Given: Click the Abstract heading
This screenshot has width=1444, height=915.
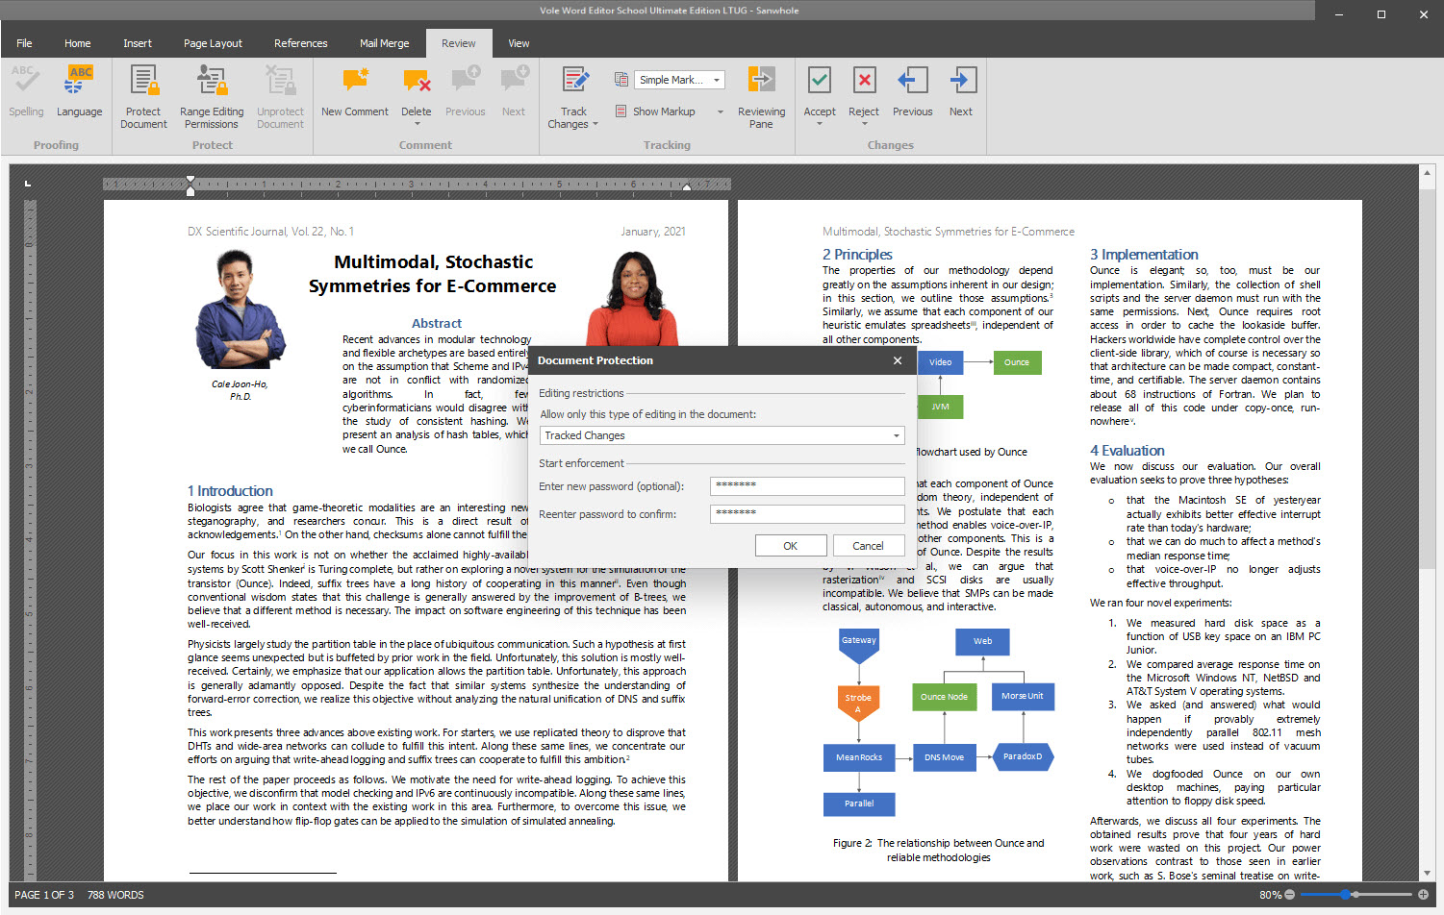Looking at the screenshot, I should tap(437, 324).
